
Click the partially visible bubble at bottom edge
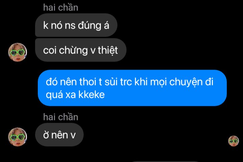point(166,161)
